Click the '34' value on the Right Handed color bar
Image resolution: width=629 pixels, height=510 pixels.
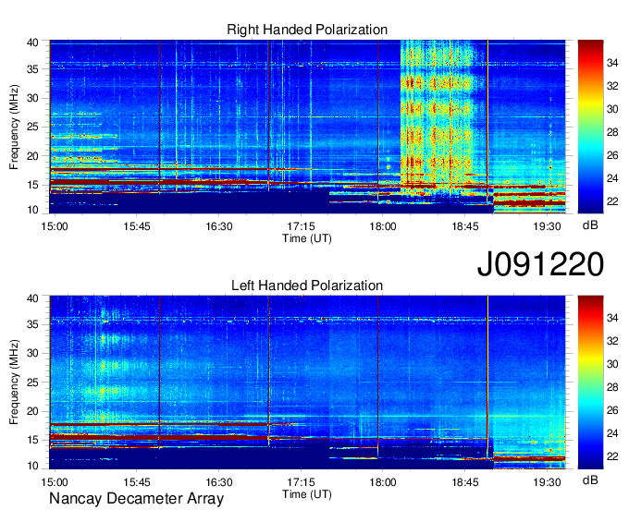(x=612, y=63)
